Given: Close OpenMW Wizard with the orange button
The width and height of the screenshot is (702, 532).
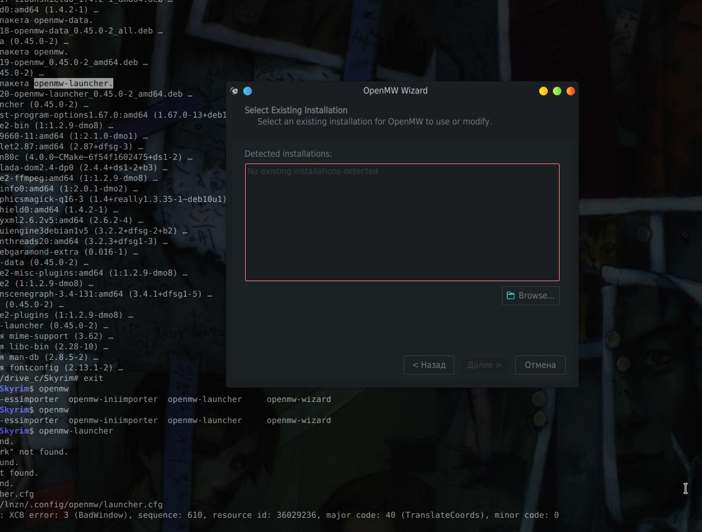Looking at the screenshot, I should click(x=571, y=91).
